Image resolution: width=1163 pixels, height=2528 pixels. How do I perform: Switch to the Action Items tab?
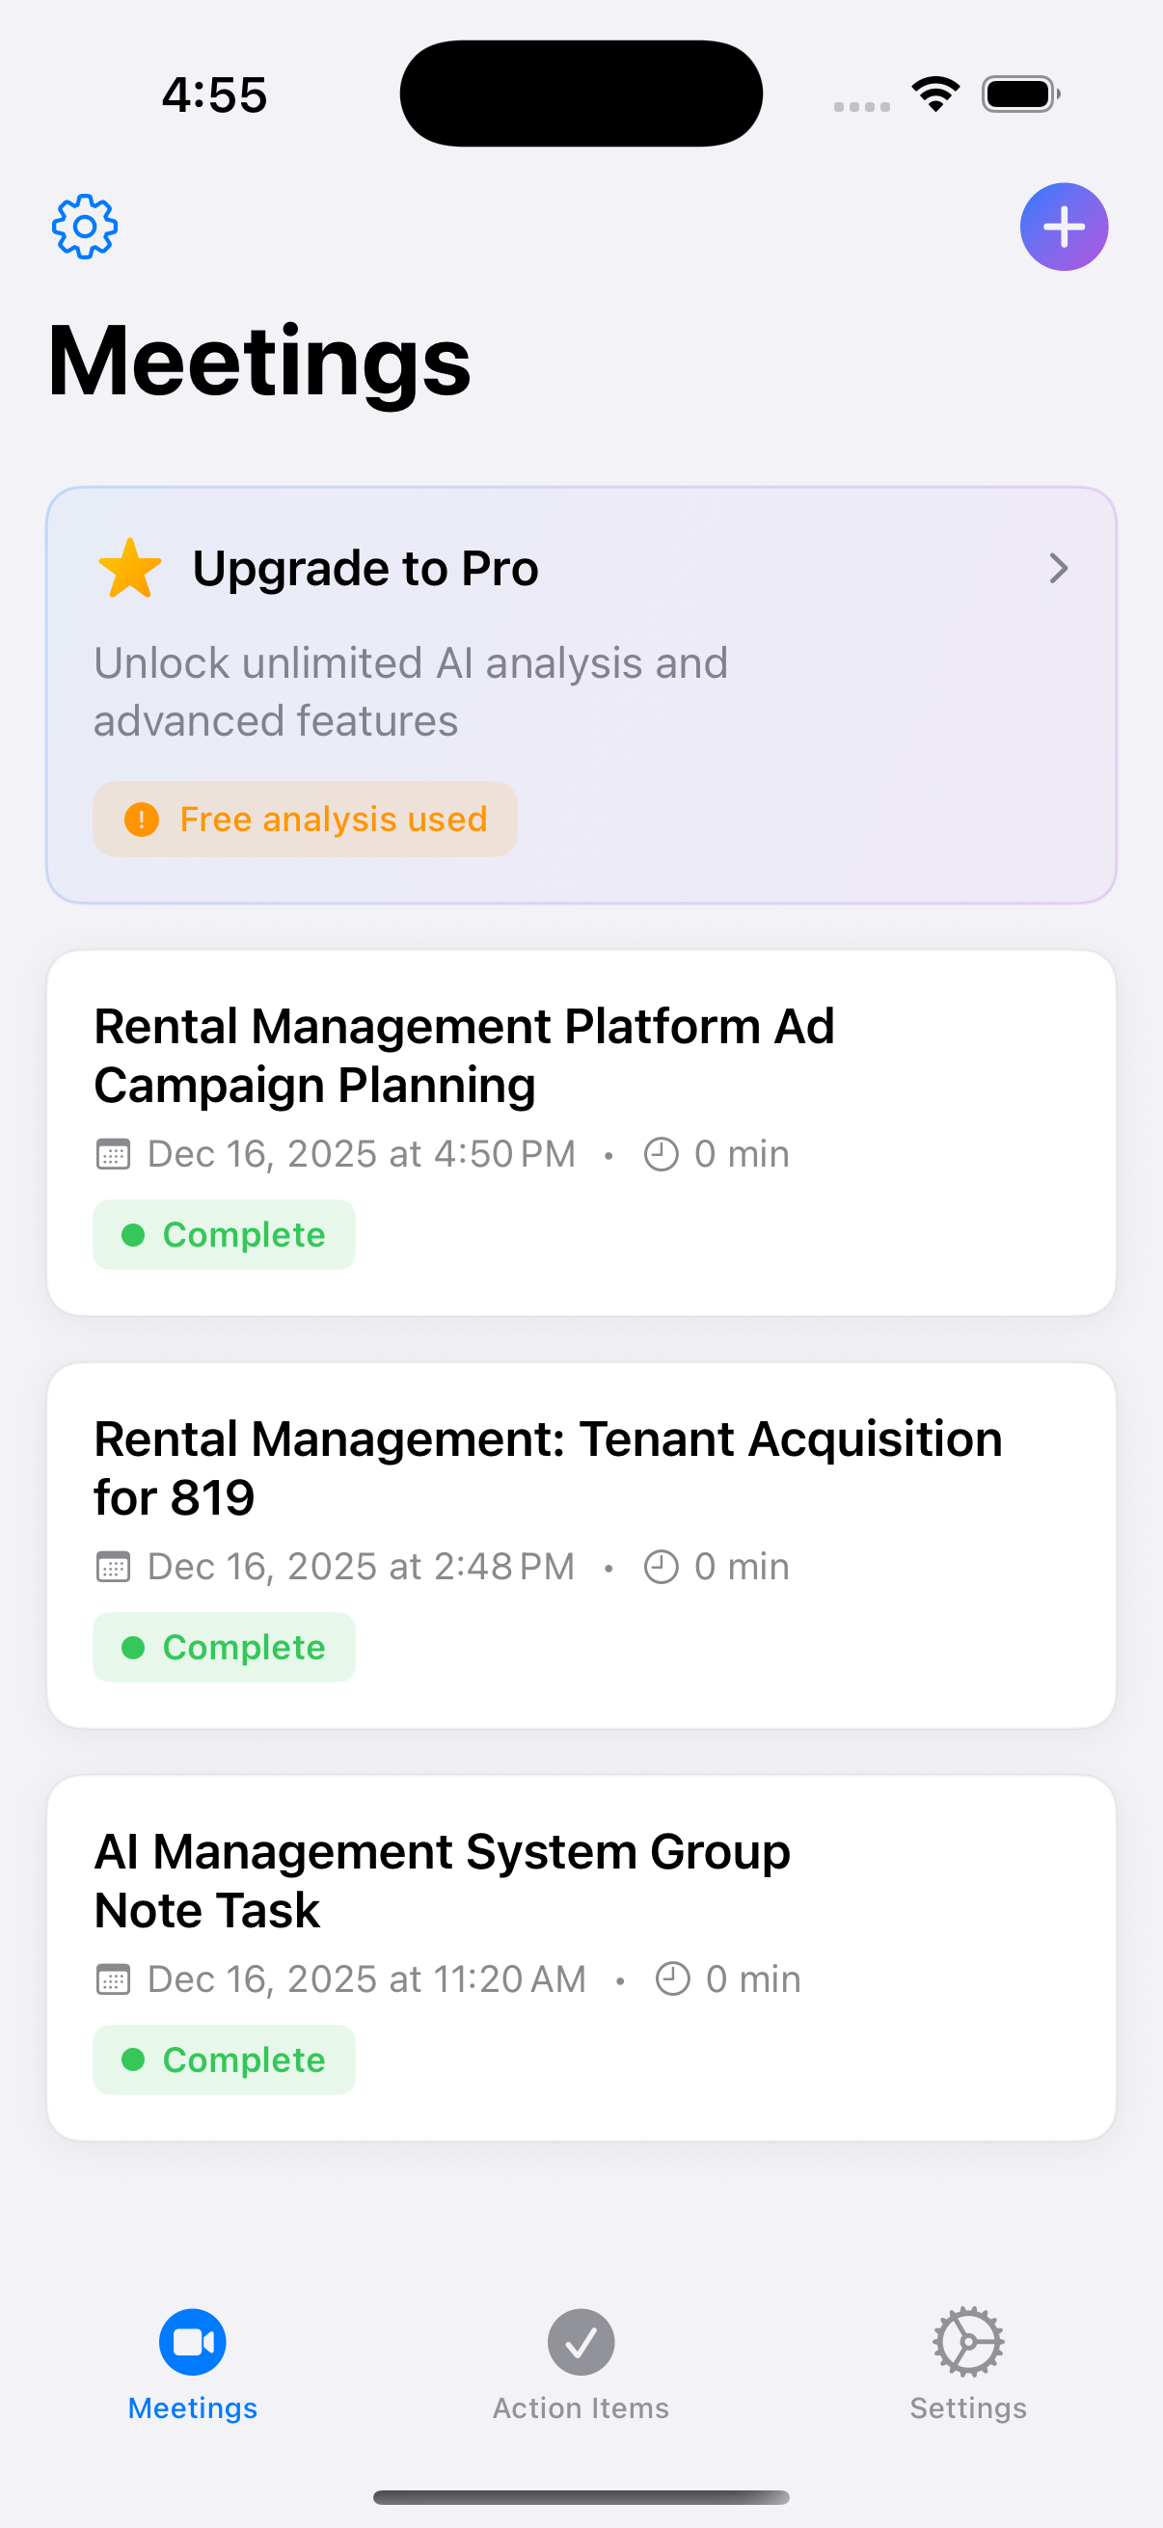click(581, 2407)
